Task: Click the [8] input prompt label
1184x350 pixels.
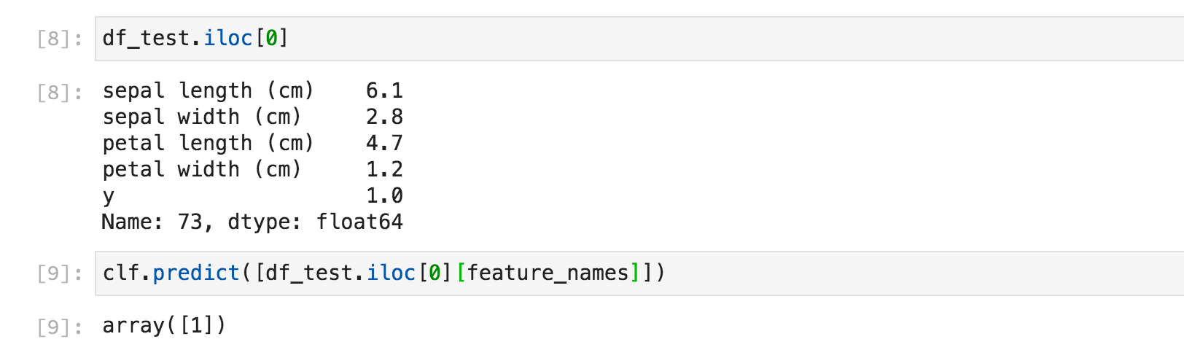Action: click(x=60, y=39)
